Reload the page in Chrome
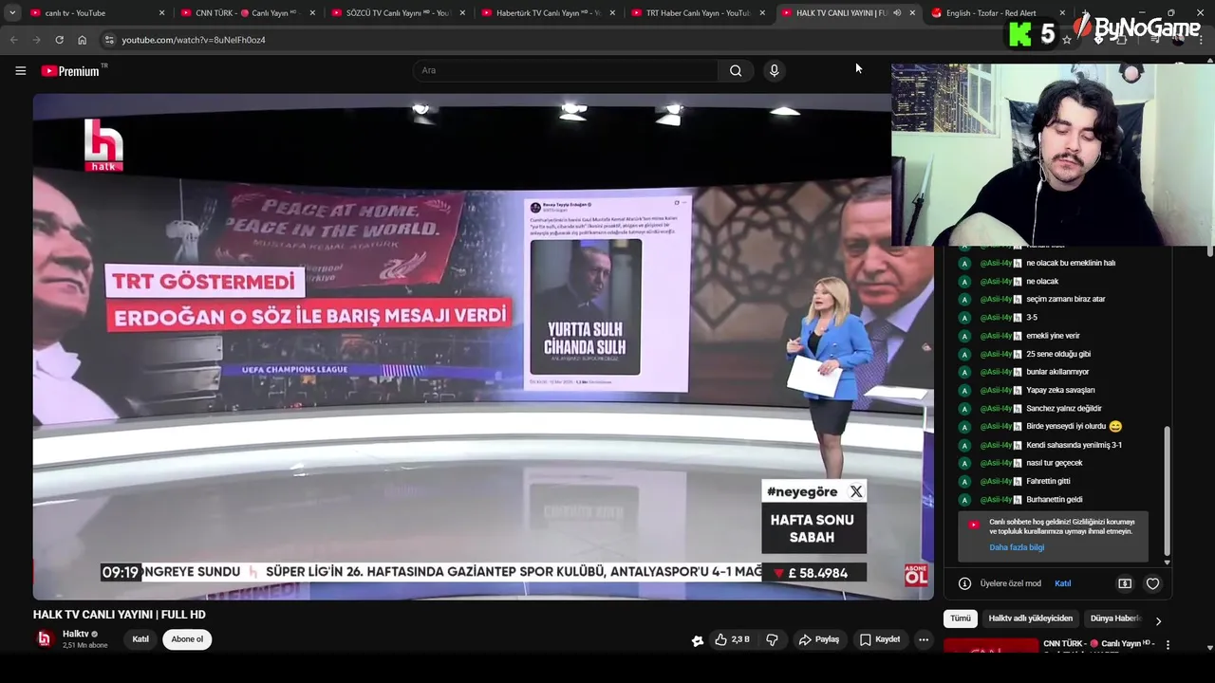 click(x=59, y=40)
